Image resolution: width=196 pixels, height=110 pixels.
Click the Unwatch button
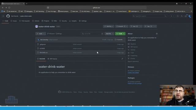point(120,26)
